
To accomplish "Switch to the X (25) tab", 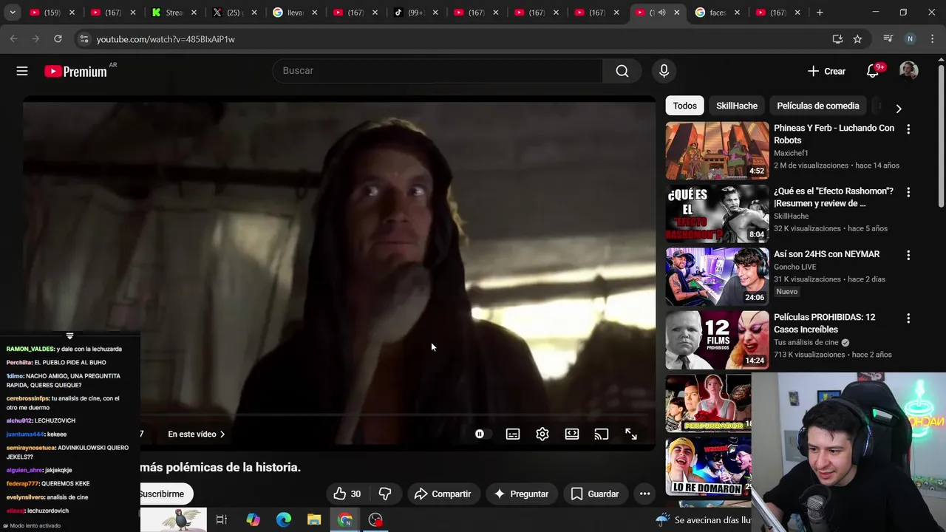I will (x=234, y=13).
